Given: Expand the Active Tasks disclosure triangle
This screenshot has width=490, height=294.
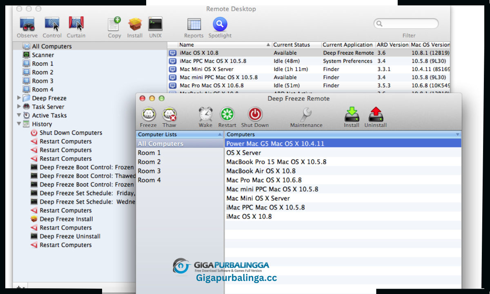Looking at the screenshot, I should [19, 115].
